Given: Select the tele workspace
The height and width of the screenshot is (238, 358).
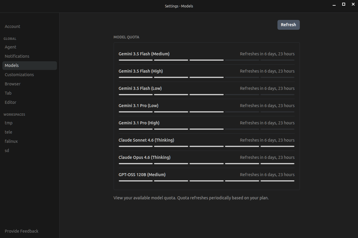Looking at the screenshot, I should pyautogui.click(x=8, y=132).
